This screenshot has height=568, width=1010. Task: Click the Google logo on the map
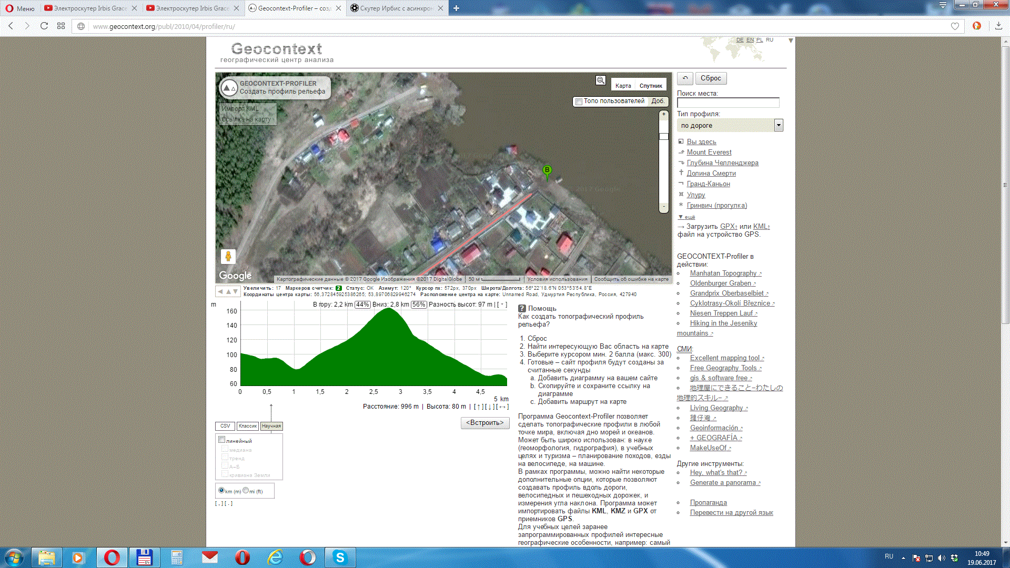235,275
